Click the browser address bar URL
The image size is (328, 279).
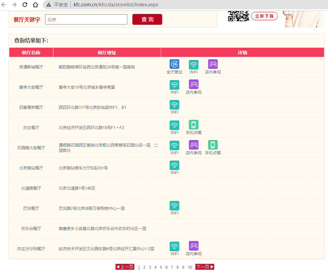116,5
